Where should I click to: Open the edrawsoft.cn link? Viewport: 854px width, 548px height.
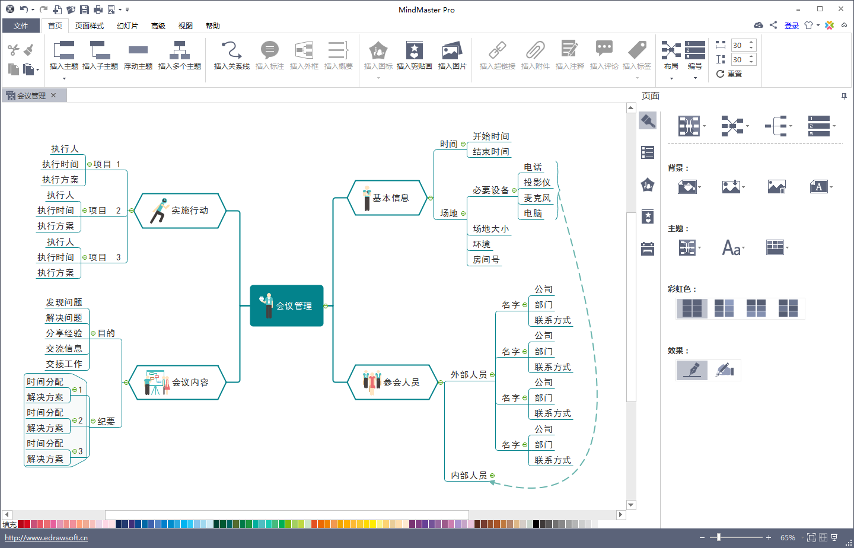point(46,538)
